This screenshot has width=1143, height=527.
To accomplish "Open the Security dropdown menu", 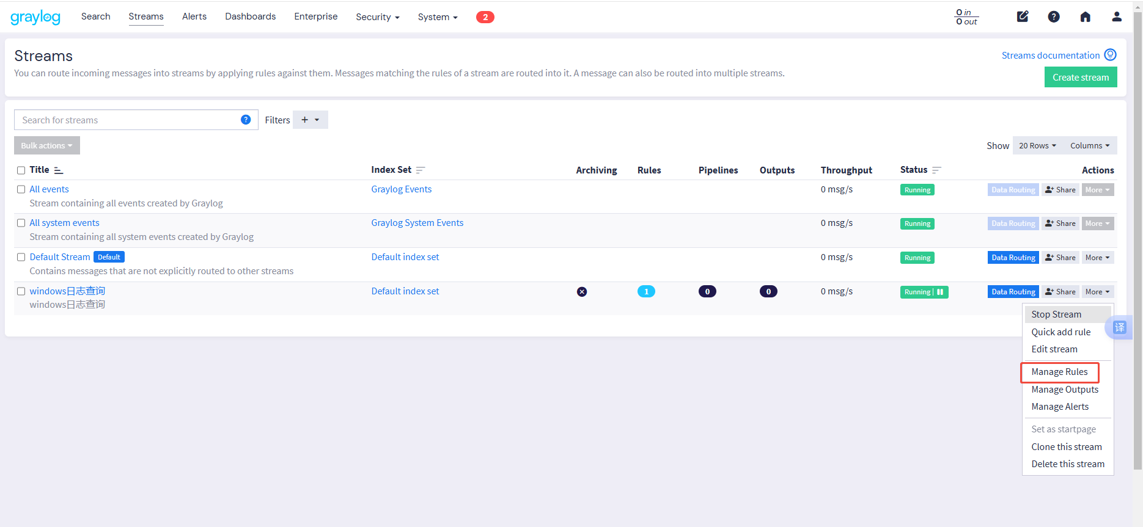I will pos(378,17).
